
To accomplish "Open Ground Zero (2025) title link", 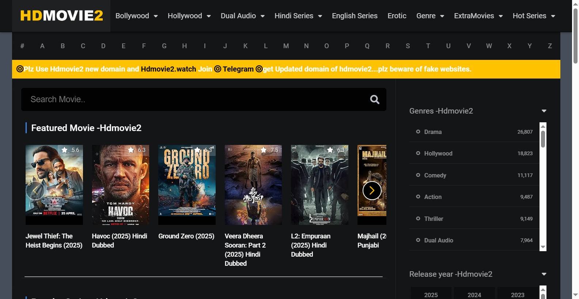I will click(x=186, y=236).
